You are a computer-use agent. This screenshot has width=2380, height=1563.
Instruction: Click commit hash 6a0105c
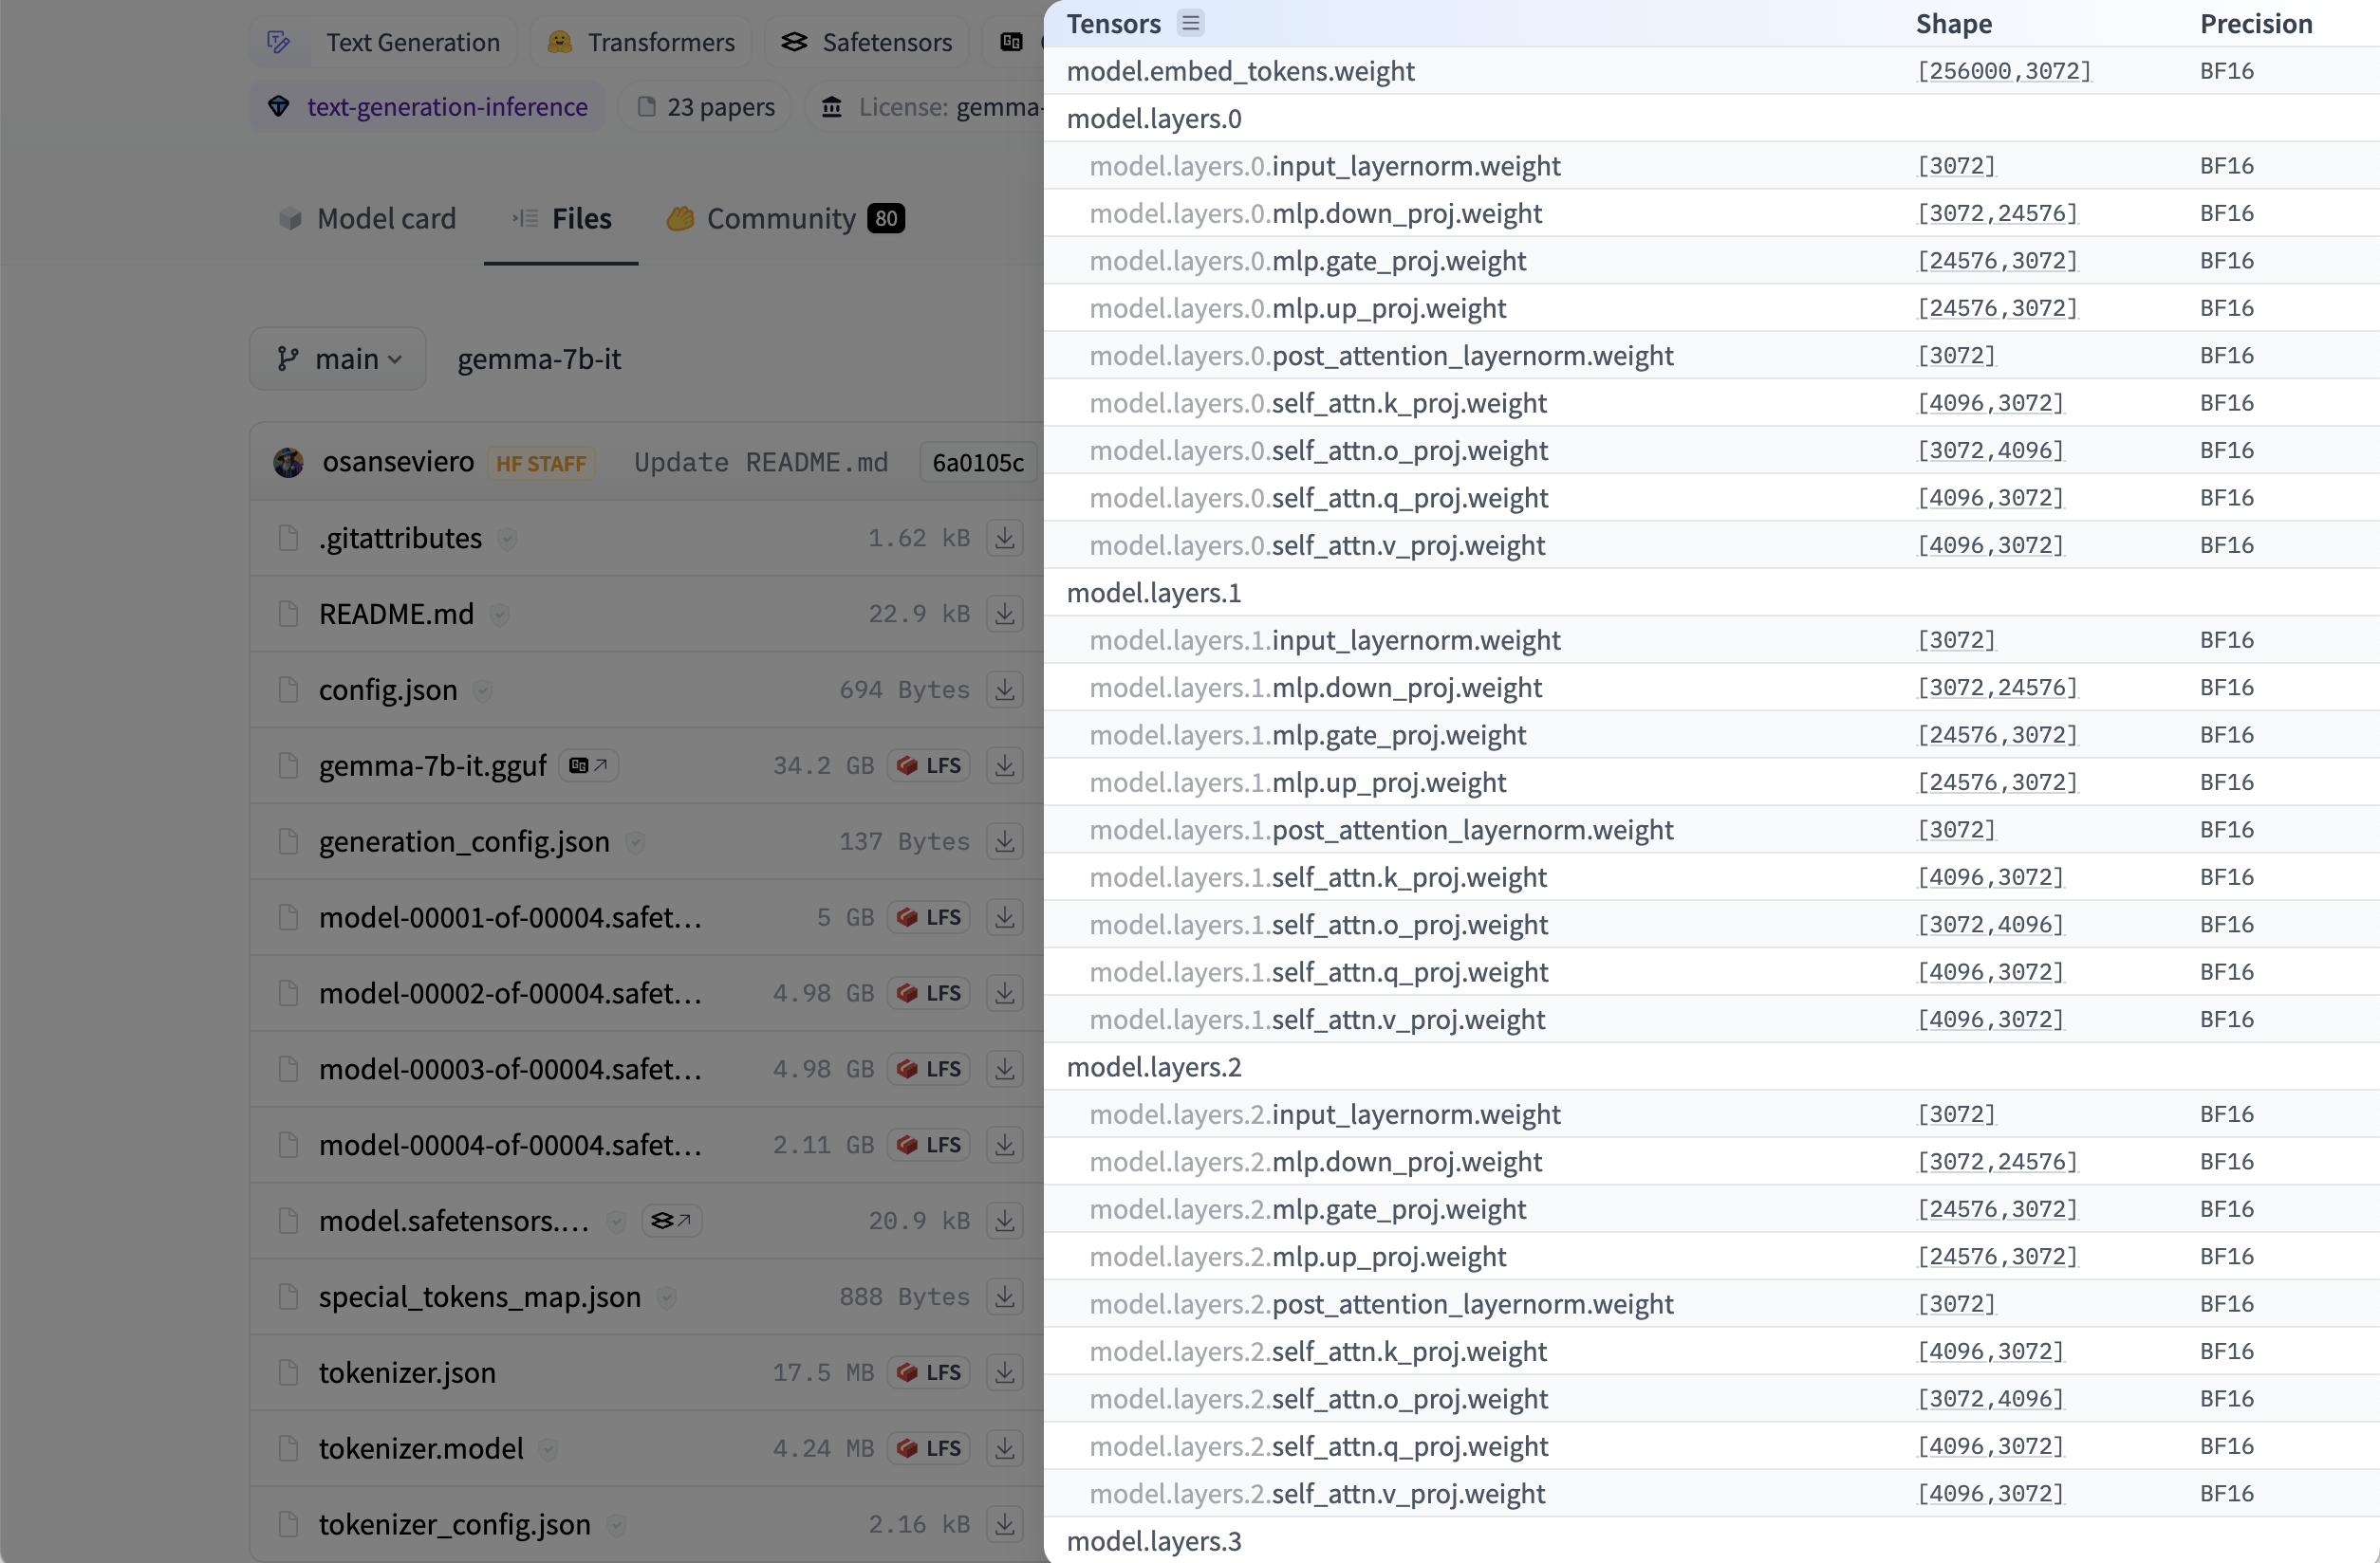pyautogui.click(x=977, y=463)
